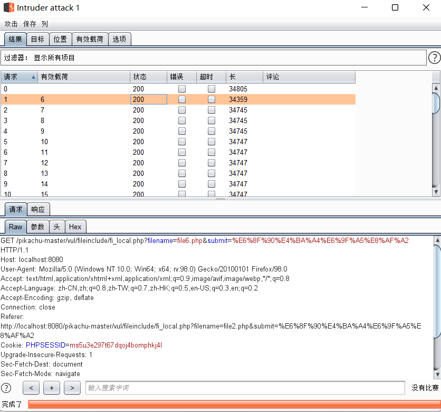This screenshot has width=441, height=412.
Task: Open the 列 menu
Action: (44, 24)
